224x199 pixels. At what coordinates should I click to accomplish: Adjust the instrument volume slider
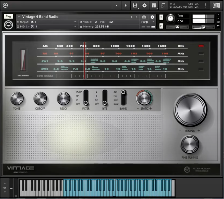coord(204,27)
